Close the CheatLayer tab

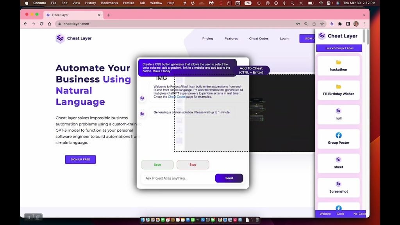(x=99, y=15)
